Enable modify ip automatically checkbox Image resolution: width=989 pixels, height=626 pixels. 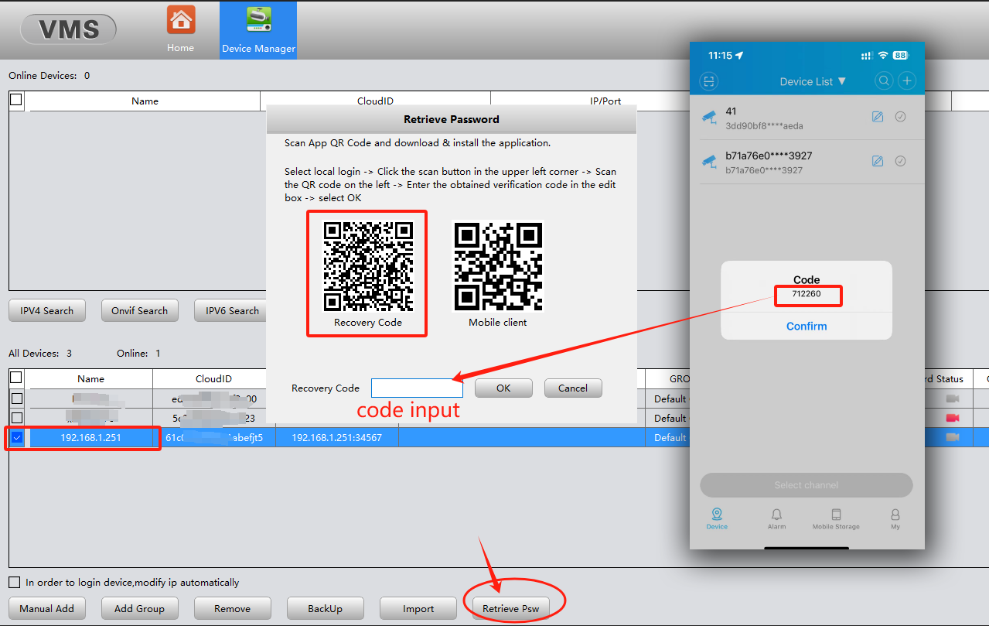pos(15,582)
